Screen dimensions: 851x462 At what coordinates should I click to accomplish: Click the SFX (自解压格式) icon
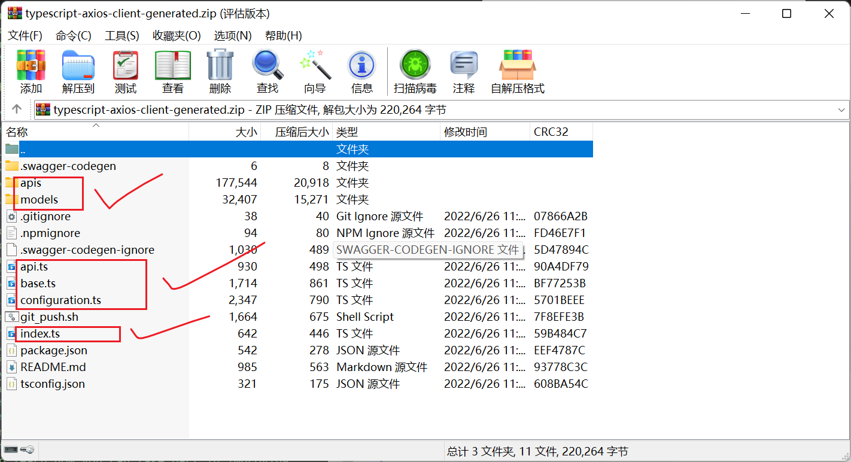tap(518, 66)
